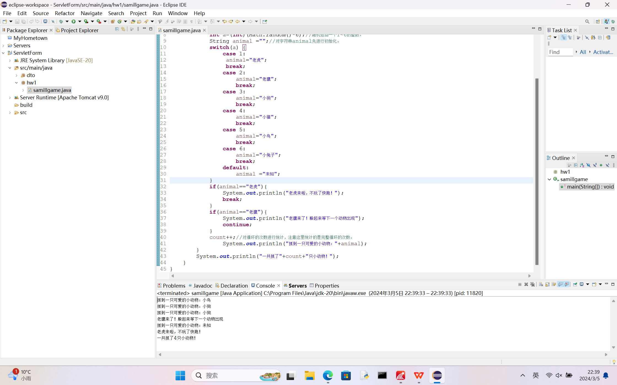Collapse the hw1 package in the tree
The height and width of the screenshot is (385, 617).
(17, 83)
